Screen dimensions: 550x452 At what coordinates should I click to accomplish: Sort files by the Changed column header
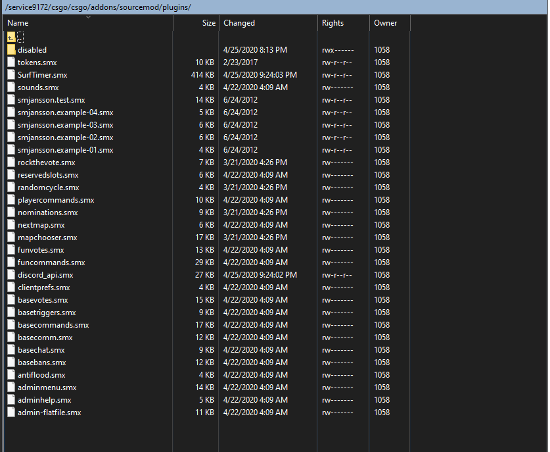(x=239, y=22)
